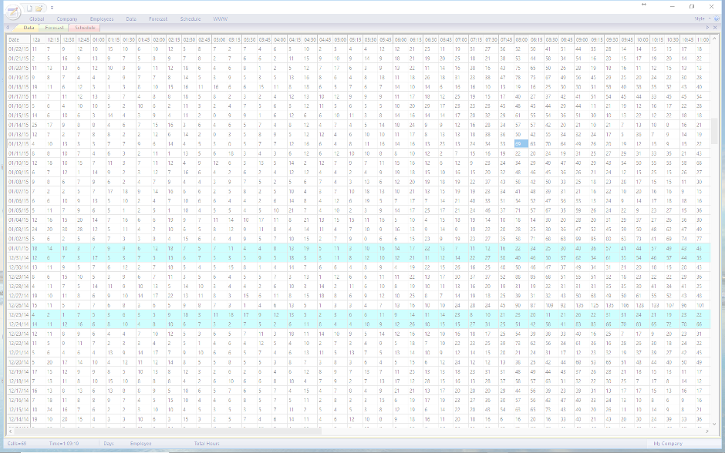Open the Style dropdown
The height and width of the screenshot is (453, 725).
tap(702, 19)
